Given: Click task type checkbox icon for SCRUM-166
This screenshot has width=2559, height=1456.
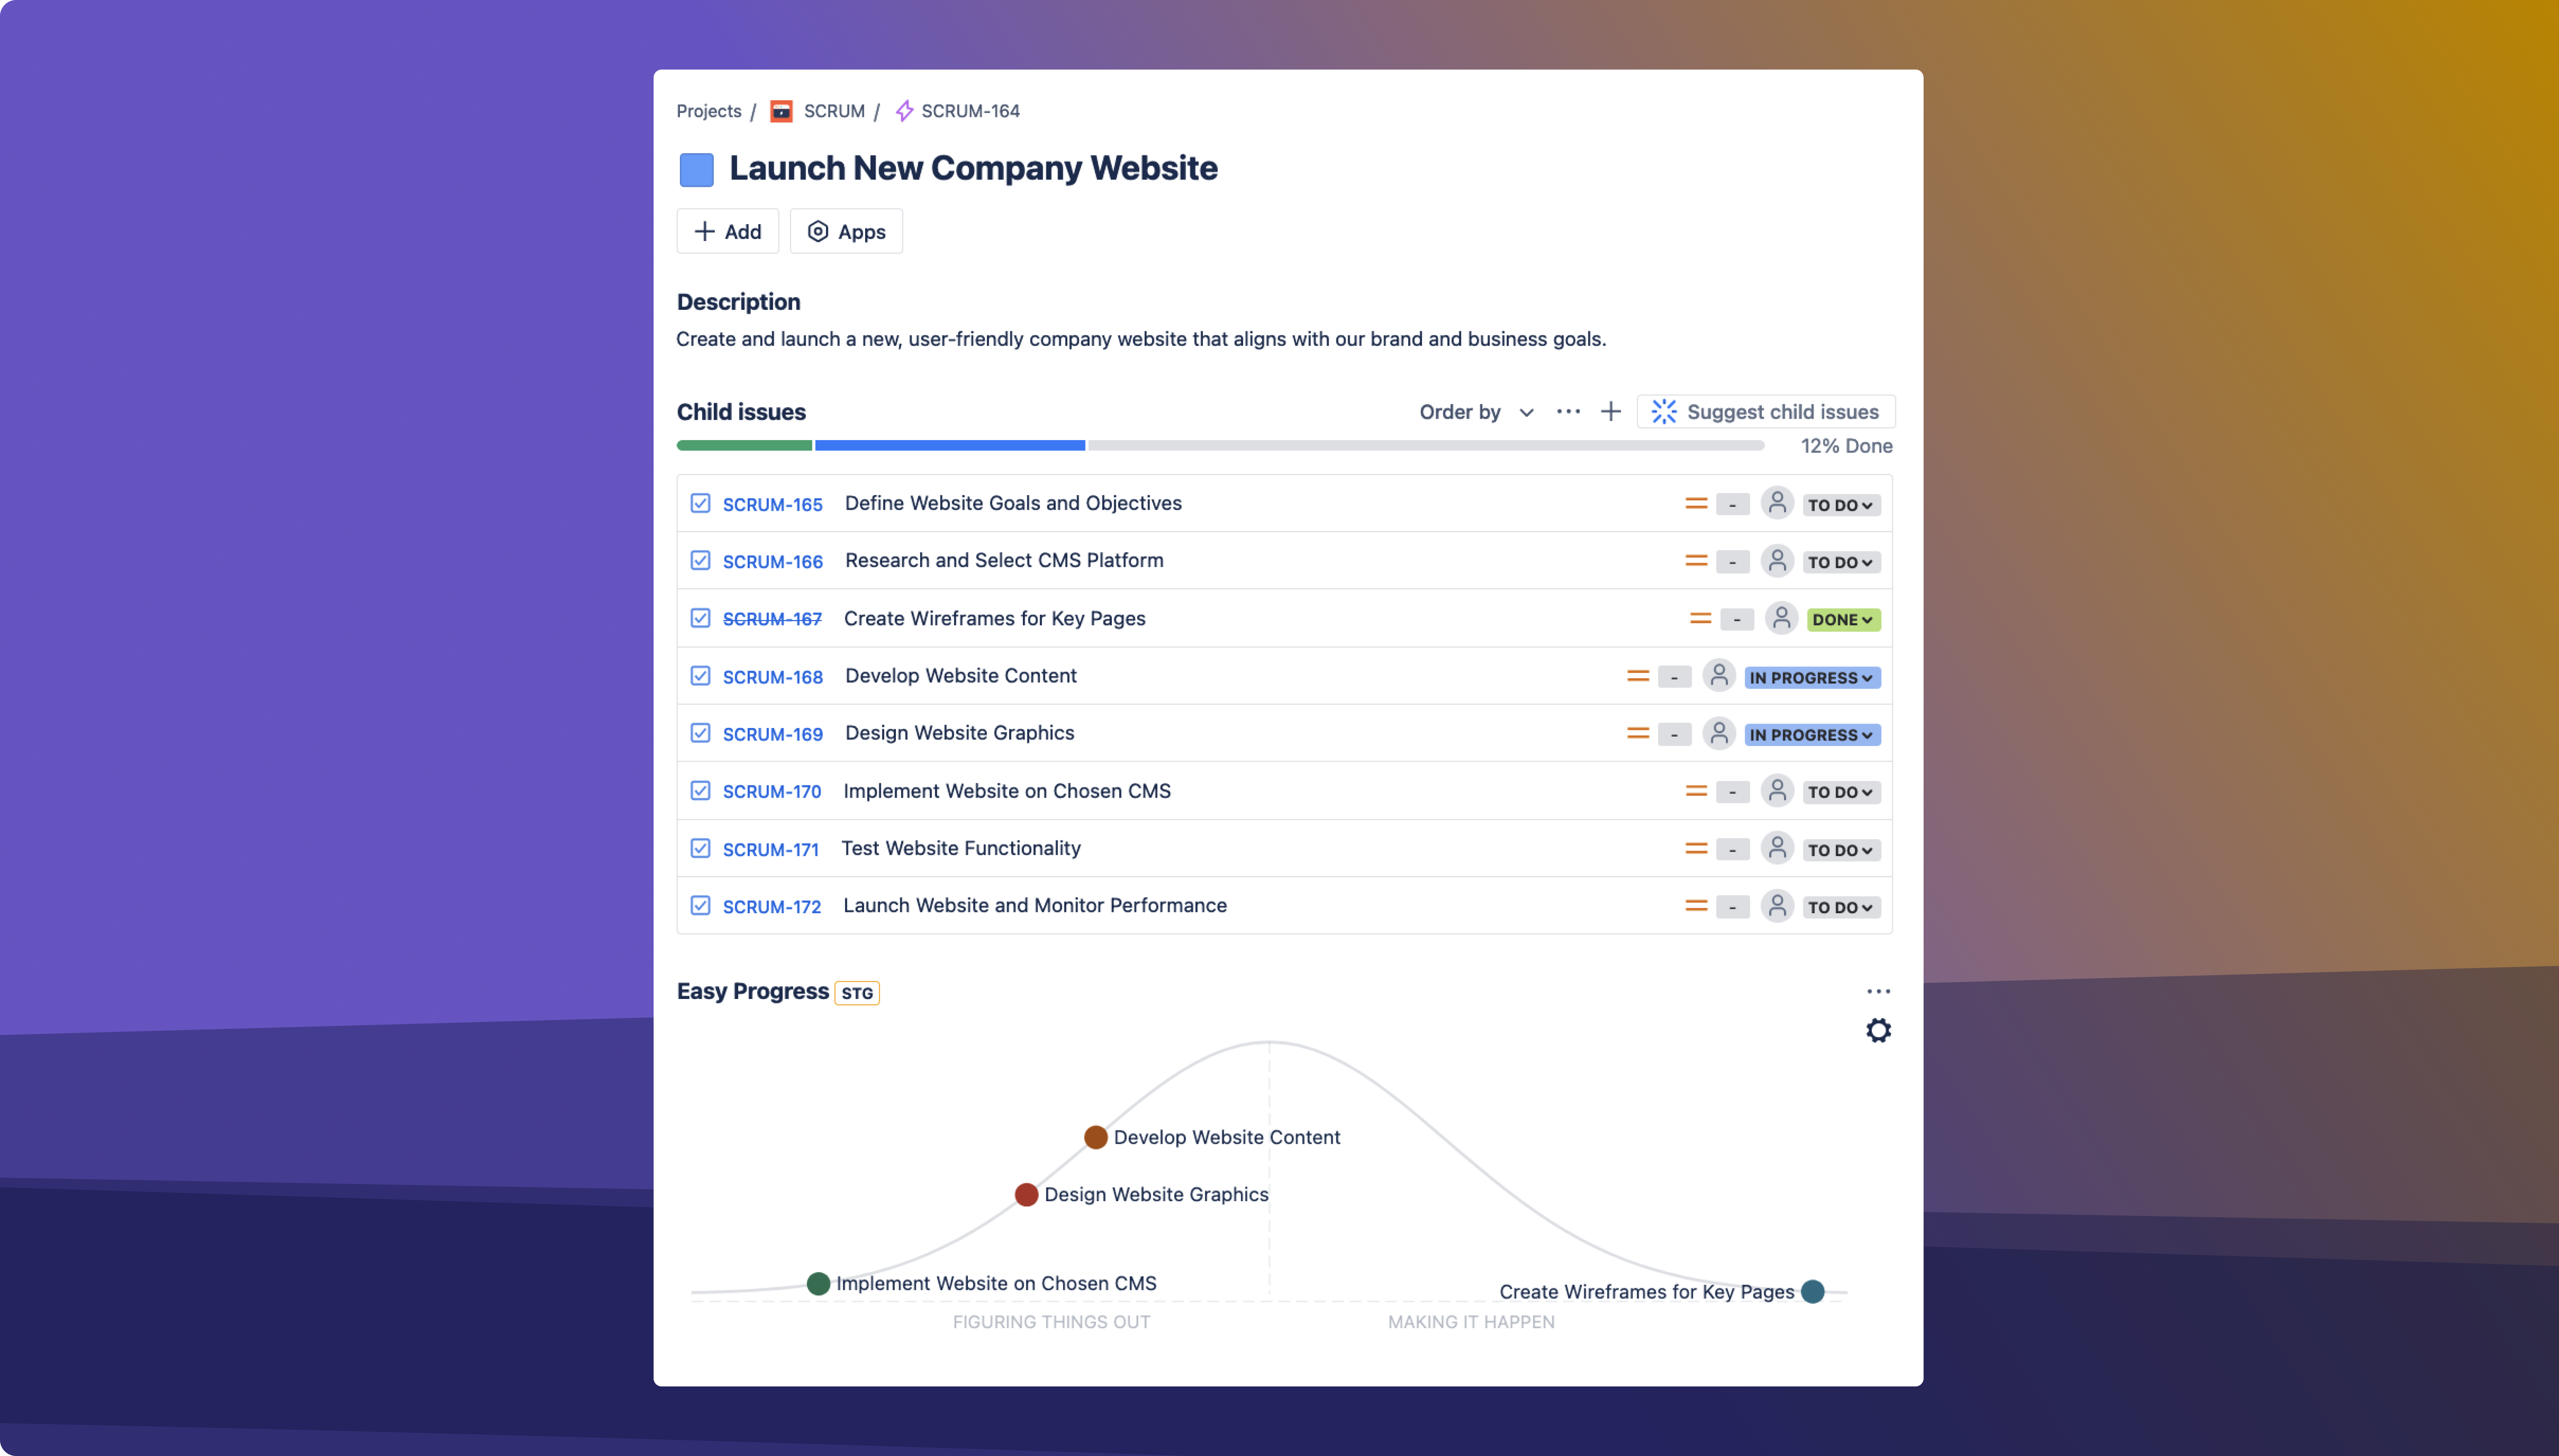Looking at the screenshot, I should 700,560.
